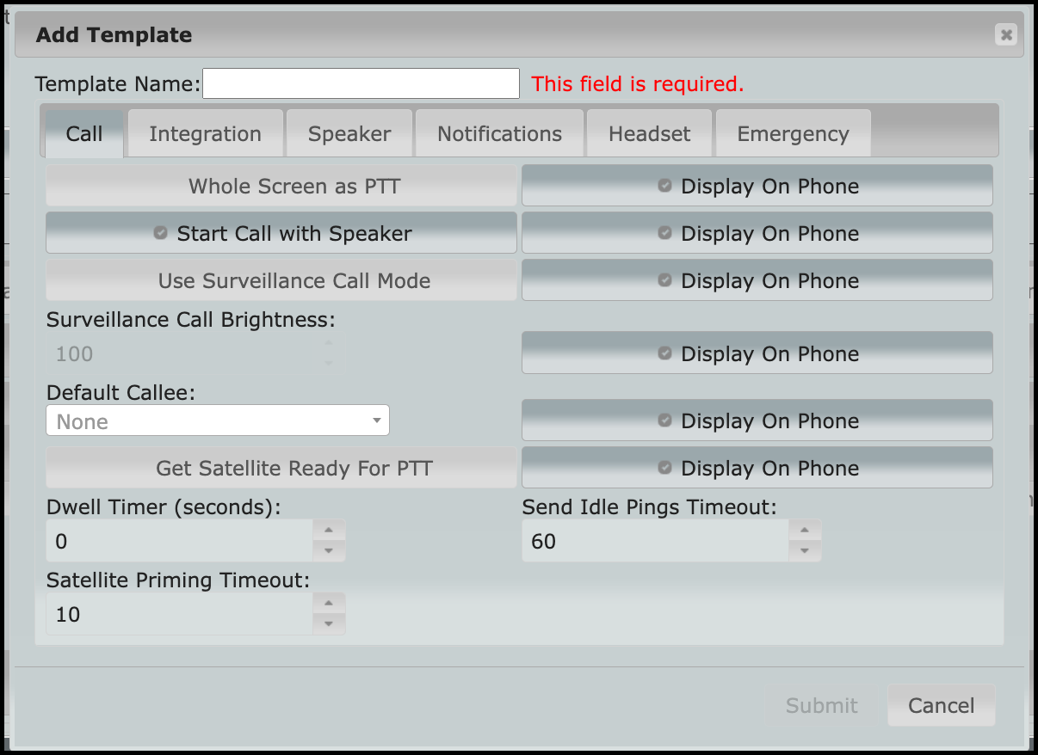Select the Notifications tab
Image resolution: width=1038 pixels, height=755 pixels.
pos(499,132)
